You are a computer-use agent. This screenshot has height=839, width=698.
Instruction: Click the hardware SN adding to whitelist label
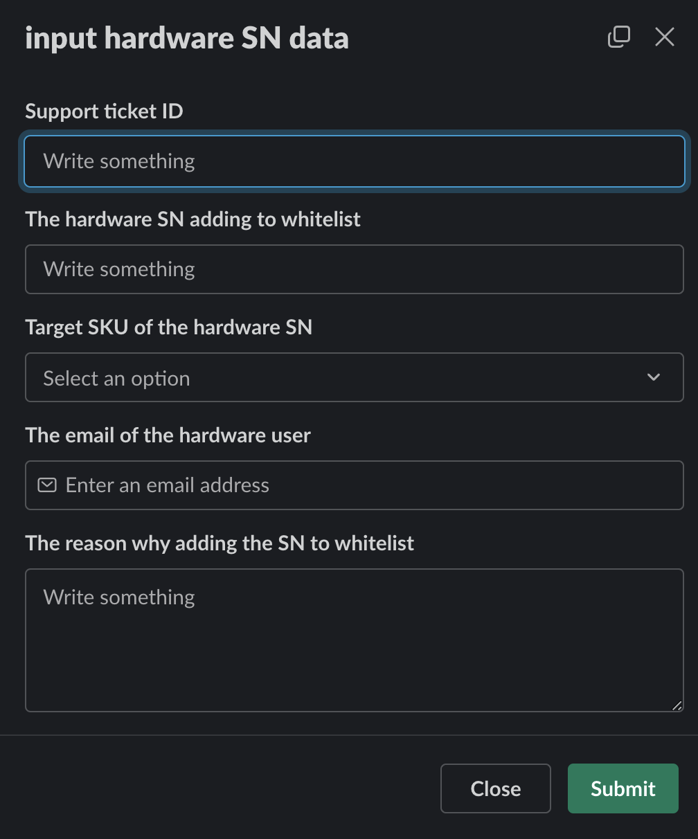193,219
